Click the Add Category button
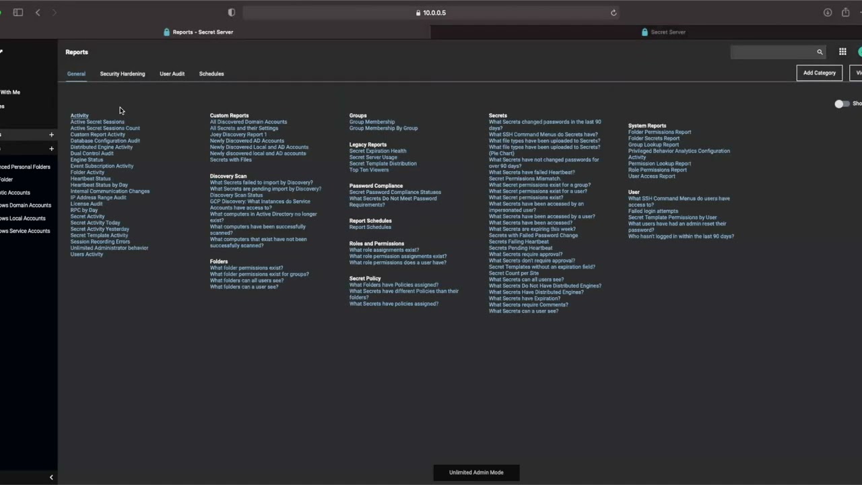The height and width of the screenshot is (485, 862). click(820, 73)
